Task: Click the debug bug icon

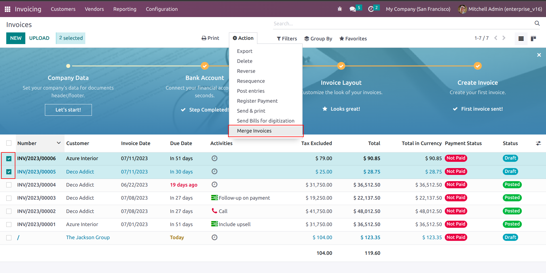Action: [340, 9]
